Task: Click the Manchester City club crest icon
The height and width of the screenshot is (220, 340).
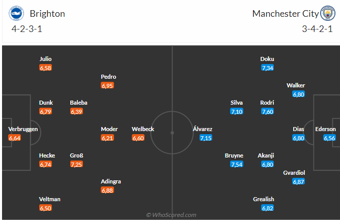Action: tap(328, 14)
